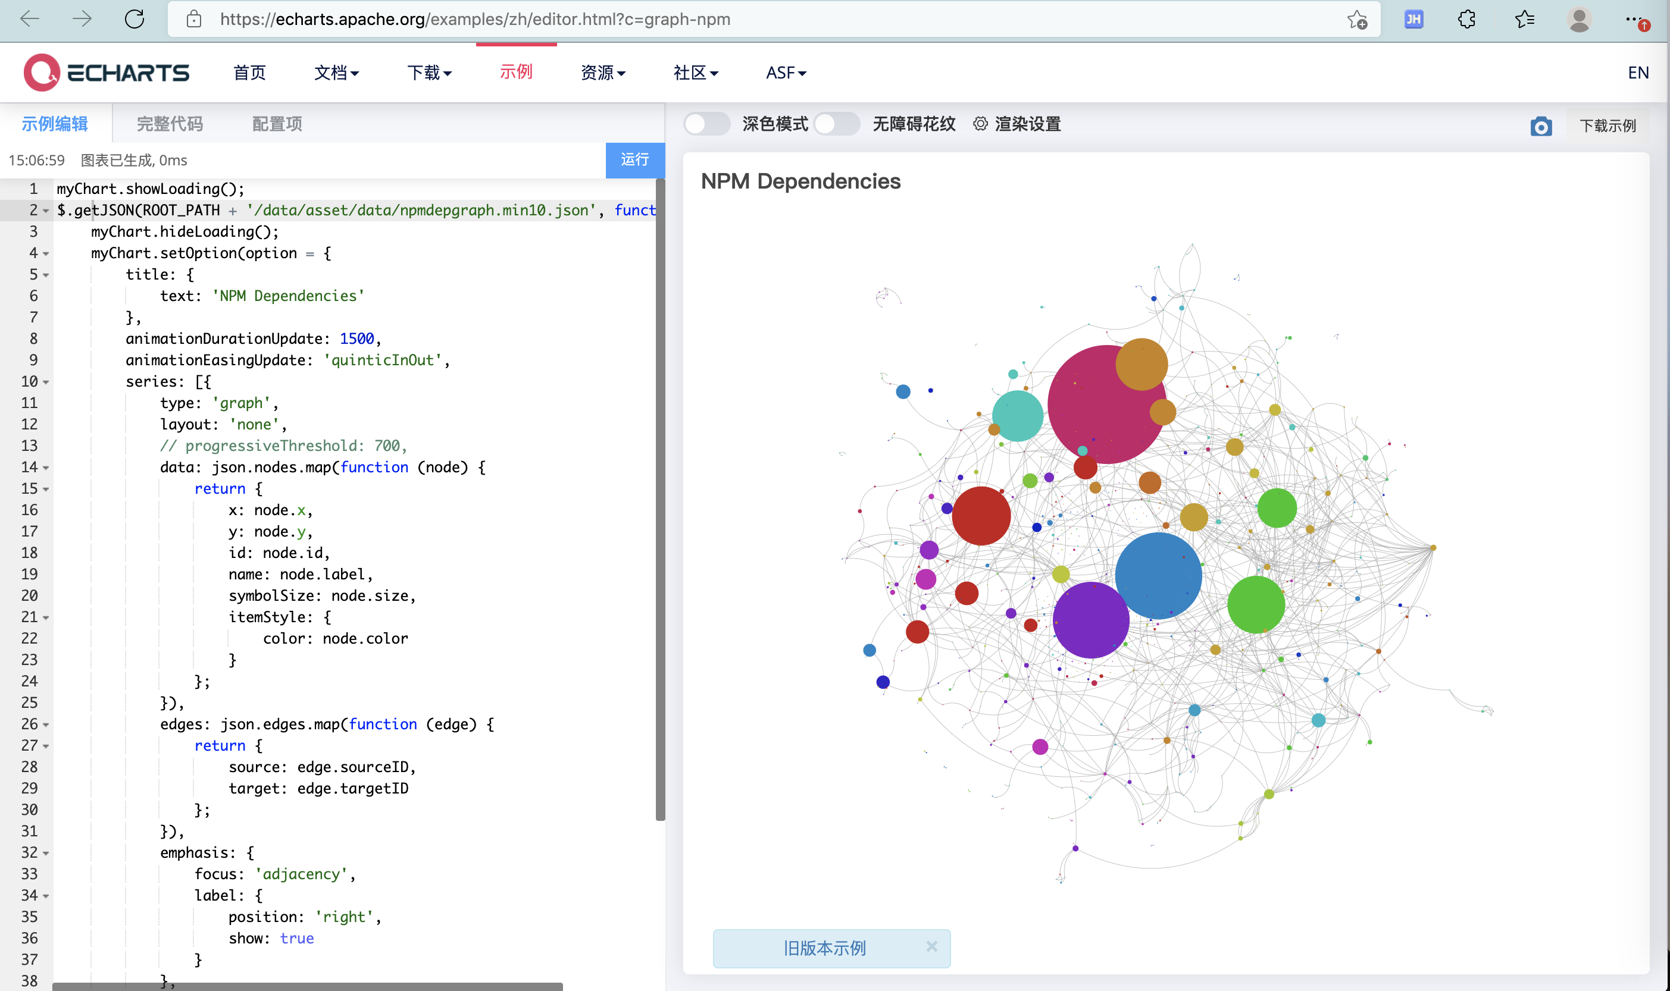The width and height of the screenshot is (1670, 991).
Task: Click the status text 图表已生成, 0ms
Action: pyautogui.click(x=133, y=160)
